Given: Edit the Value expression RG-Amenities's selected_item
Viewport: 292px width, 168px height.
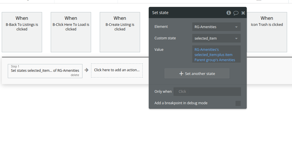Looking at the screenshot, I should coord(213,52).
